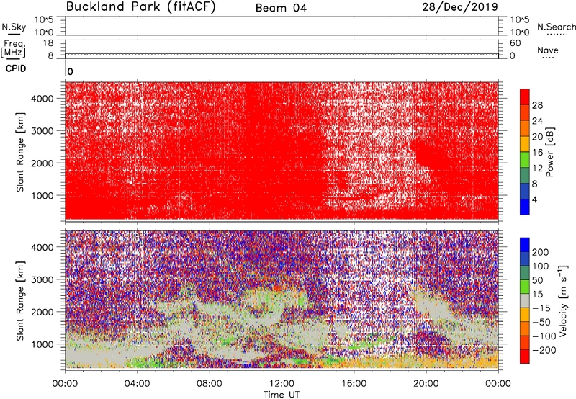This screenshot has width=576, height=399.
Task: Click the velocity colorbar tick 50
Action: click(538, 280)
